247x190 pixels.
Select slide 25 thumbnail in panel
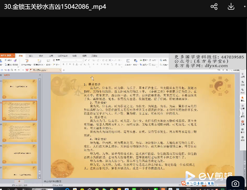pyautogui.click(x=20, y=132)
